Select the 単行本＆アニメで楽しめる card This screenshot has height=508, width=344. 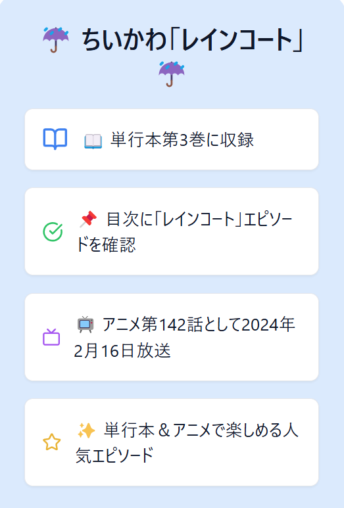pos(172,442)
